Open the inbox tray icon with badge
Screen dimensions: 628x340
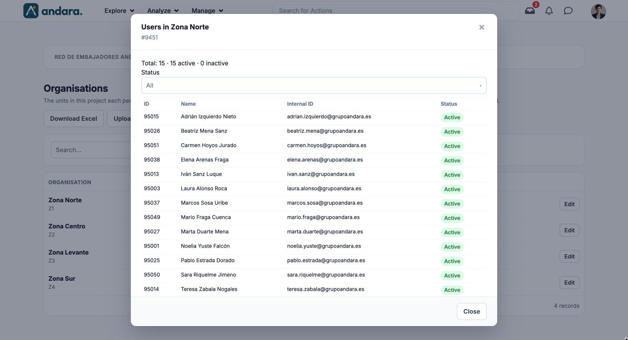click(x=530, y=10)
